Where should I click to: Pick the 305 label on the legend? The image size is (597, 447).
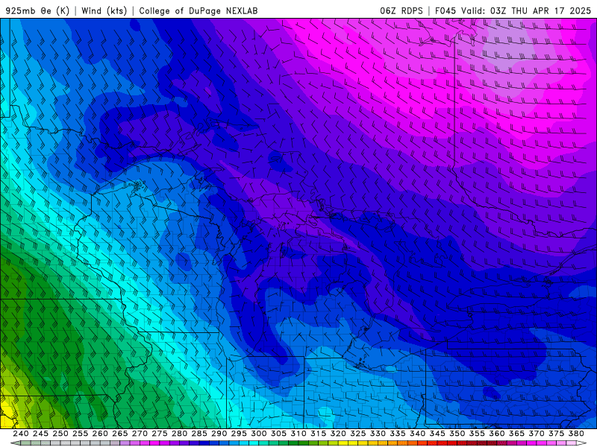pyautogui.click(x=278, y=434)
